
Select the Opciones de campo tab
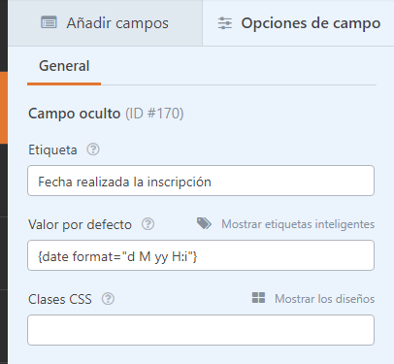click(x=298, y=23)
